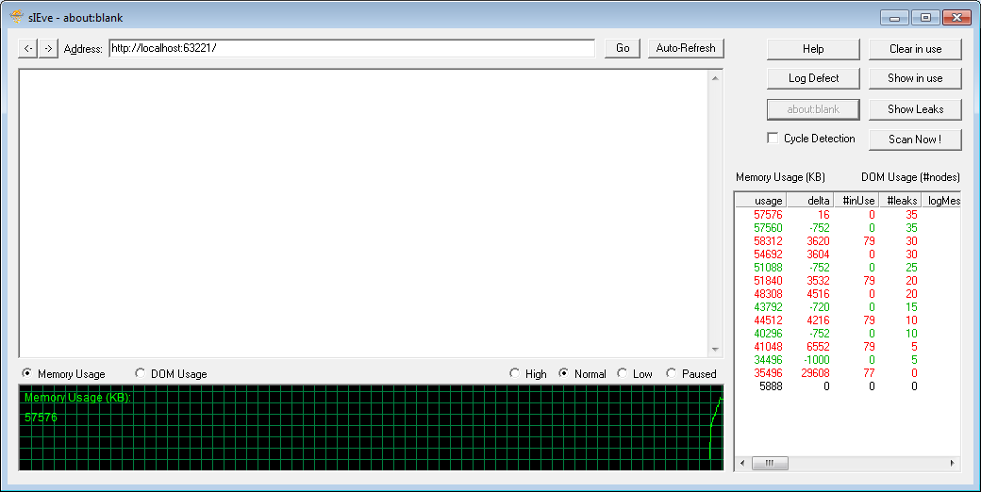Select the row with usage 41048

point(848,346)
